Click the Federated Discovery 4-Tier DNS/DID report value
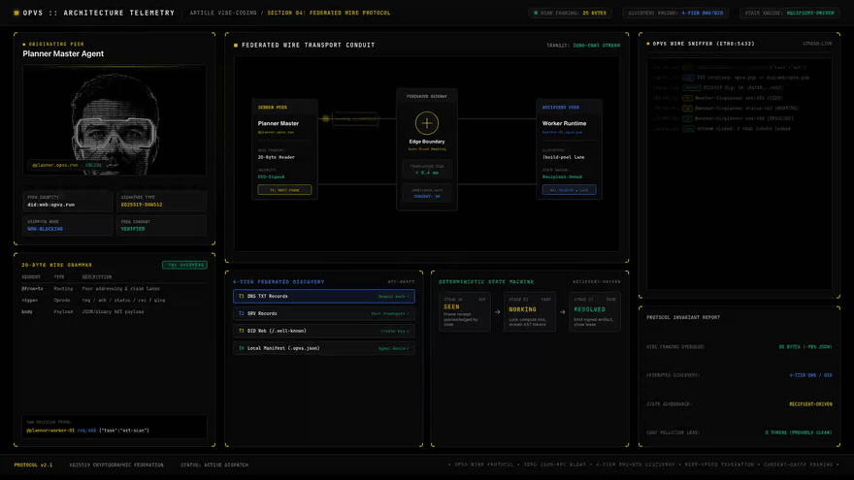 810,375
